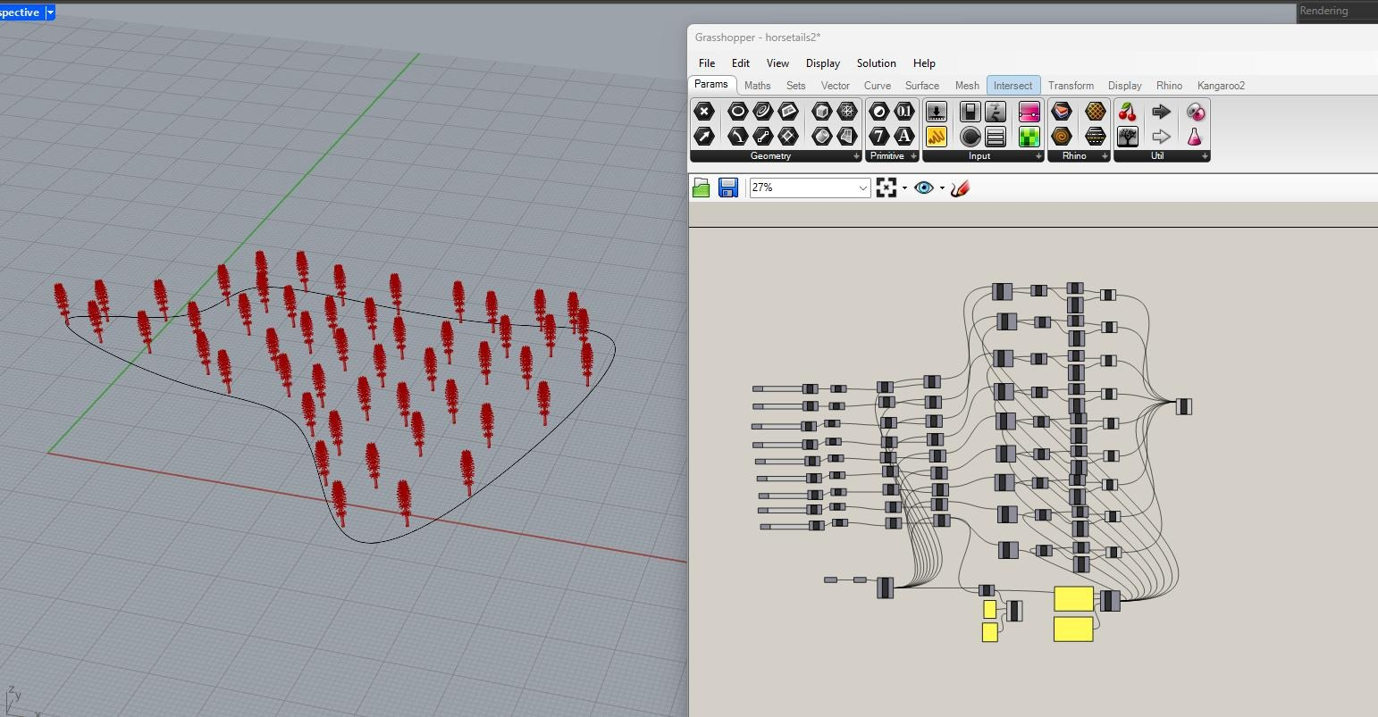
Task: Choose the white arrow Data Output icon
Action: (x=1161, y=136)
